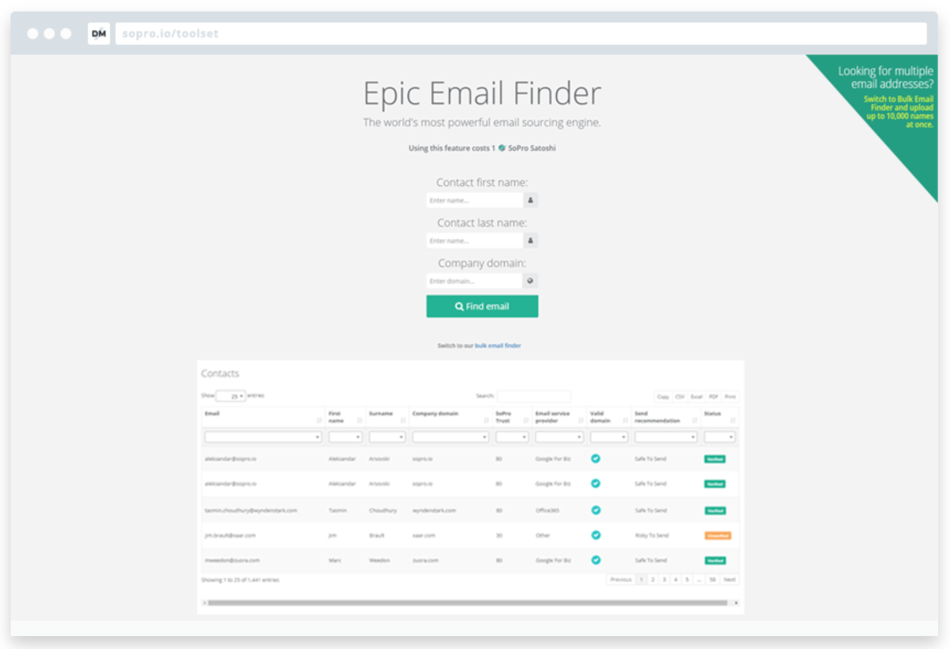The image size is (950, 649).
Task: Expand the Valid domain filter dropdown
Action: coord(609,437)
